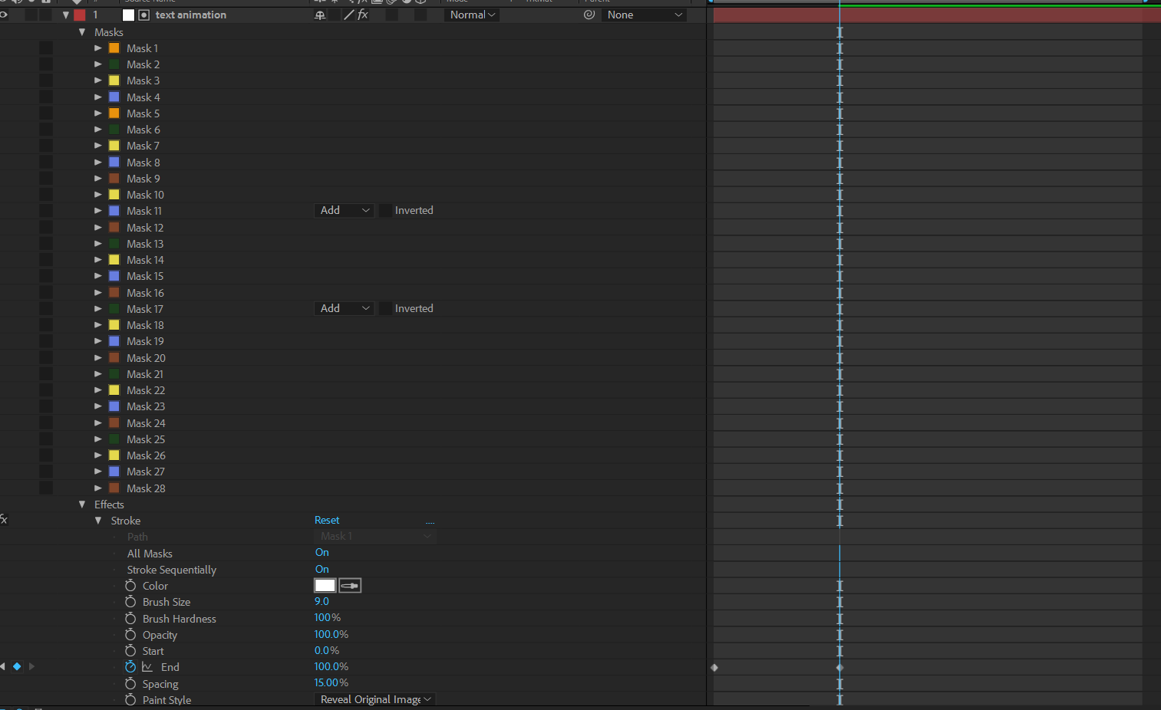Click the red text animation layer bar

coord(937,15)
